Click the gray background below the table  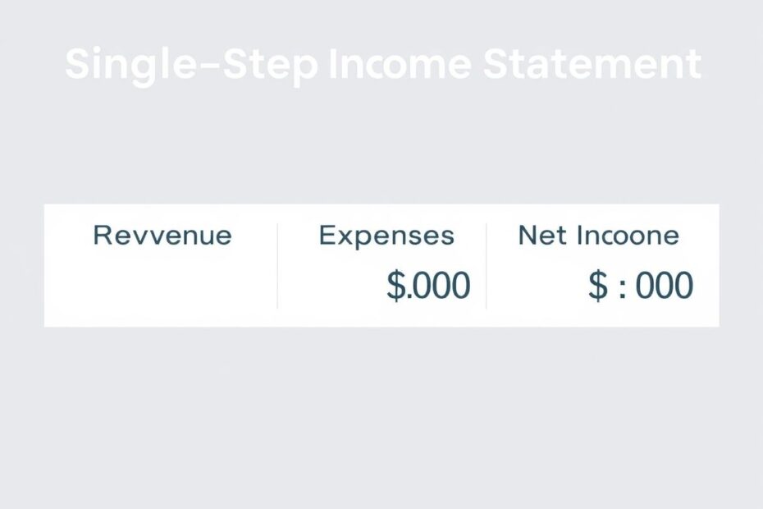pyautogui.click(x=381, y=419)
